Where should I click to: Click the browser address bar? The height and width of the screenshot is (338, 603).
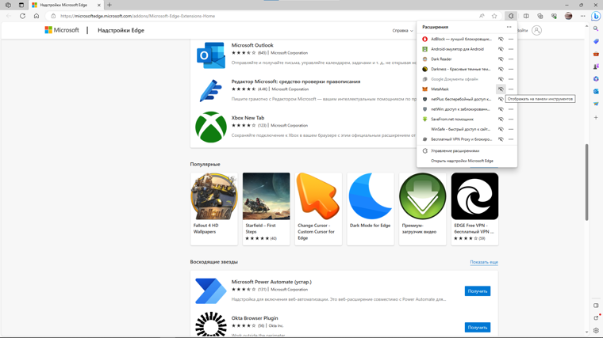pyautogui.click(x=265, y=16)
